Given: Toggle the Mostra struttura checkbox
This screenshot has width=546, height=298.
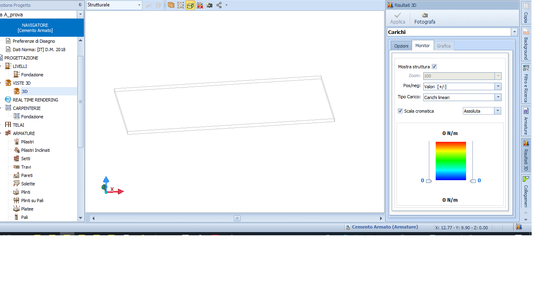Looking at the screenshot, I should [x=434, y=67].
